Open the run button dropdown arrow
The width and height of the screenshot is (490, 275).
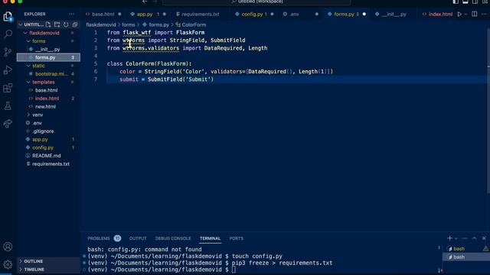coord(465,15)
